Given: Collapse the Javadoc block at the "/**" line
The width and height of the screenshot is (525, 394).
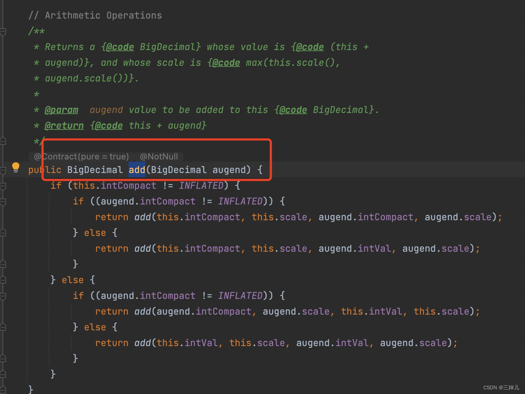Looking at the screenshot, I should (3, 32).
